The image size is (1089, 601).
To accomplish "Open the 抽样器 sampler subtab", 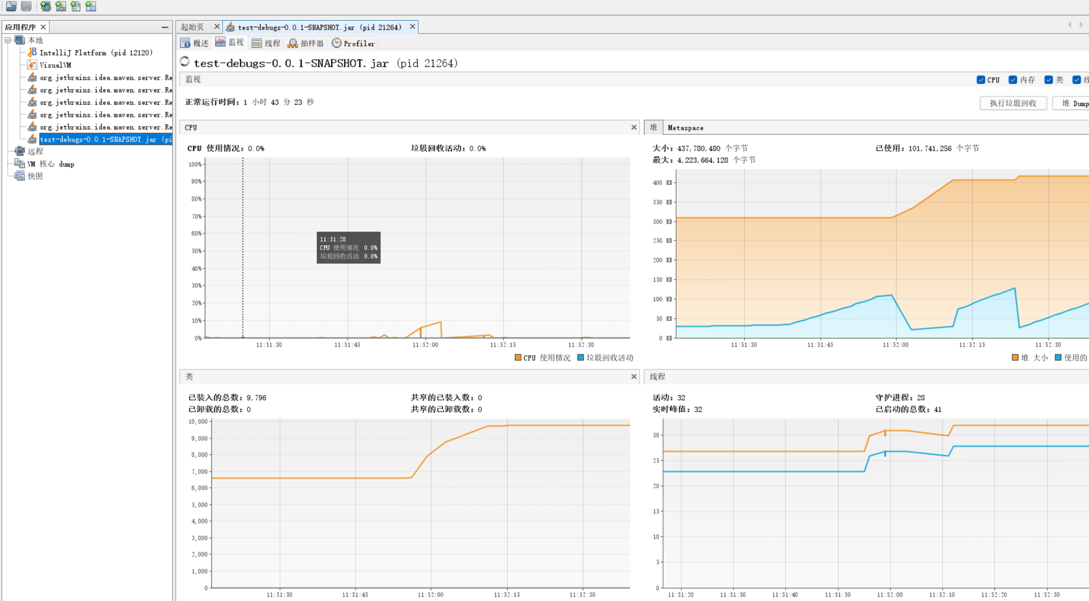I will [x=306, y=43].
